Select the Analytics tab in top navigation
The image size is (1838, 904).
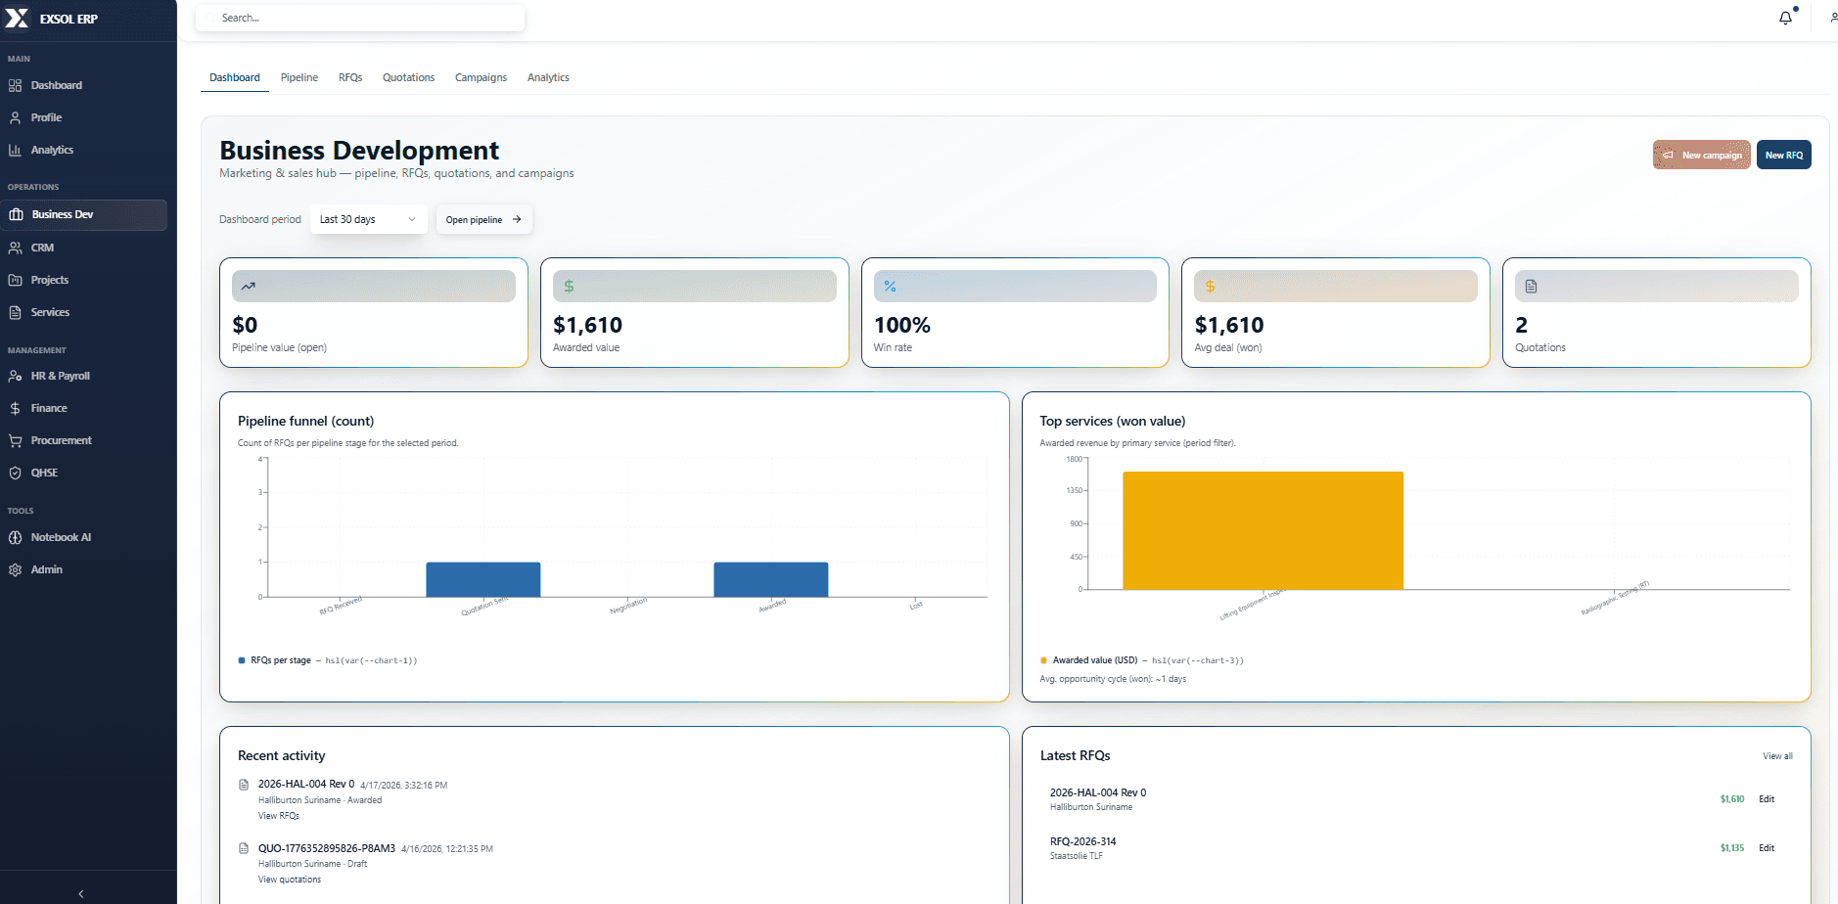tap(548, 77)
